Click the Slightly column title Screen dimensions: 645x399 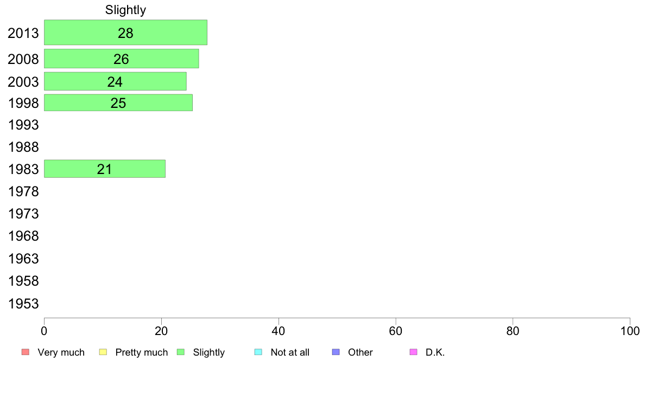[125, 10]
